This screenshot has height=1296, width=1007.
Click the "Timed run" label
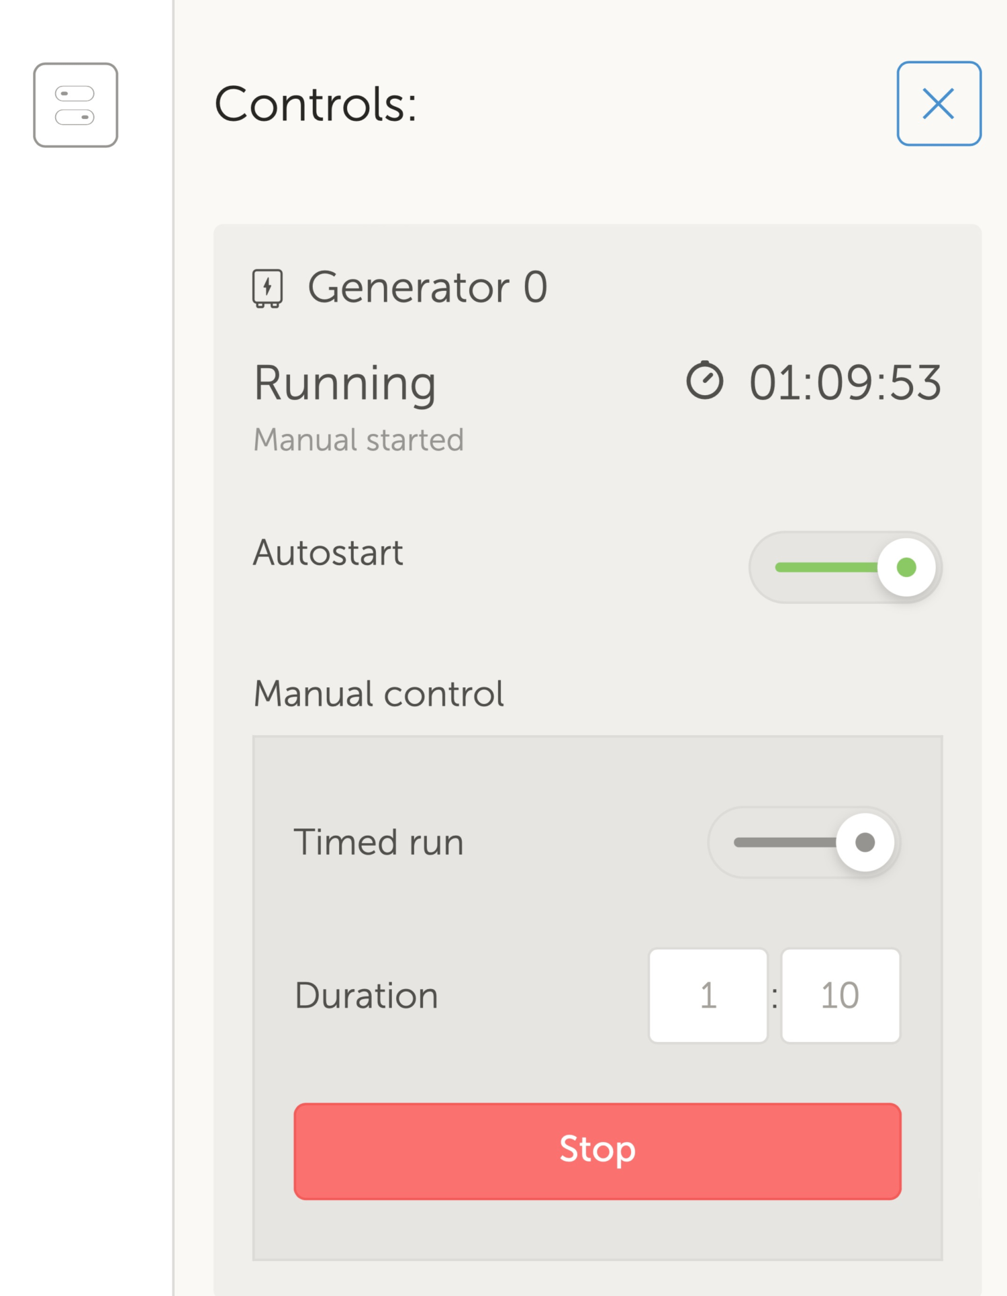point(378,842)
